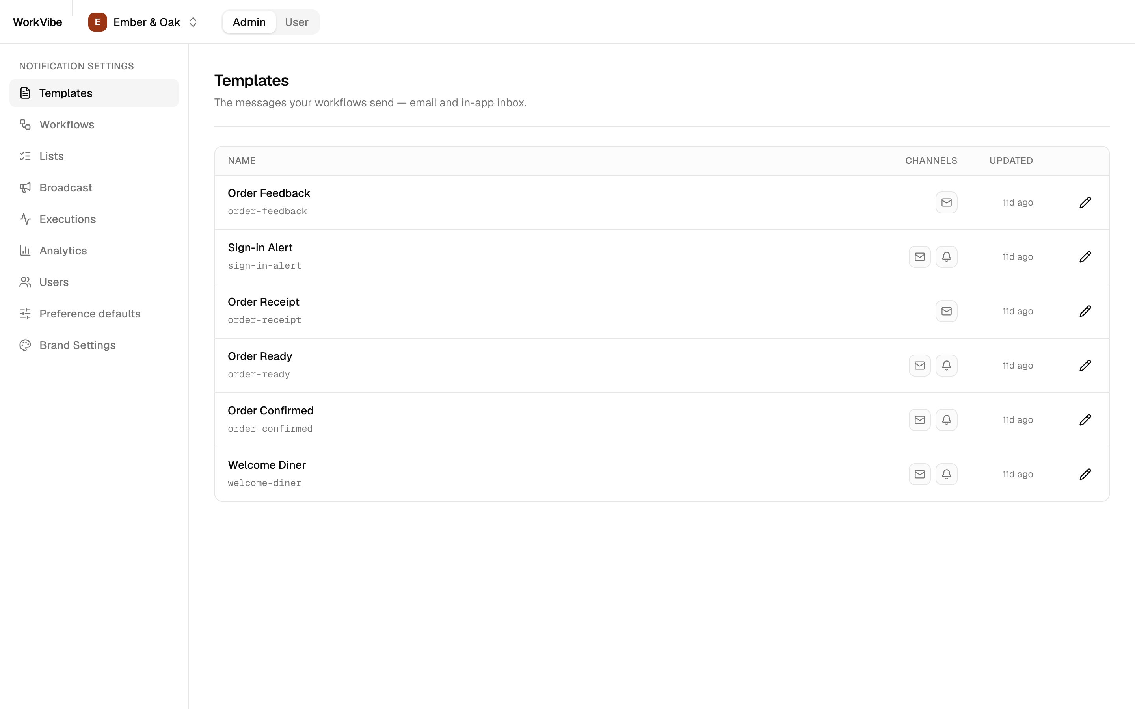
Task: Click '11d ago' in Order Feedback row
Action: point(1018,202)
